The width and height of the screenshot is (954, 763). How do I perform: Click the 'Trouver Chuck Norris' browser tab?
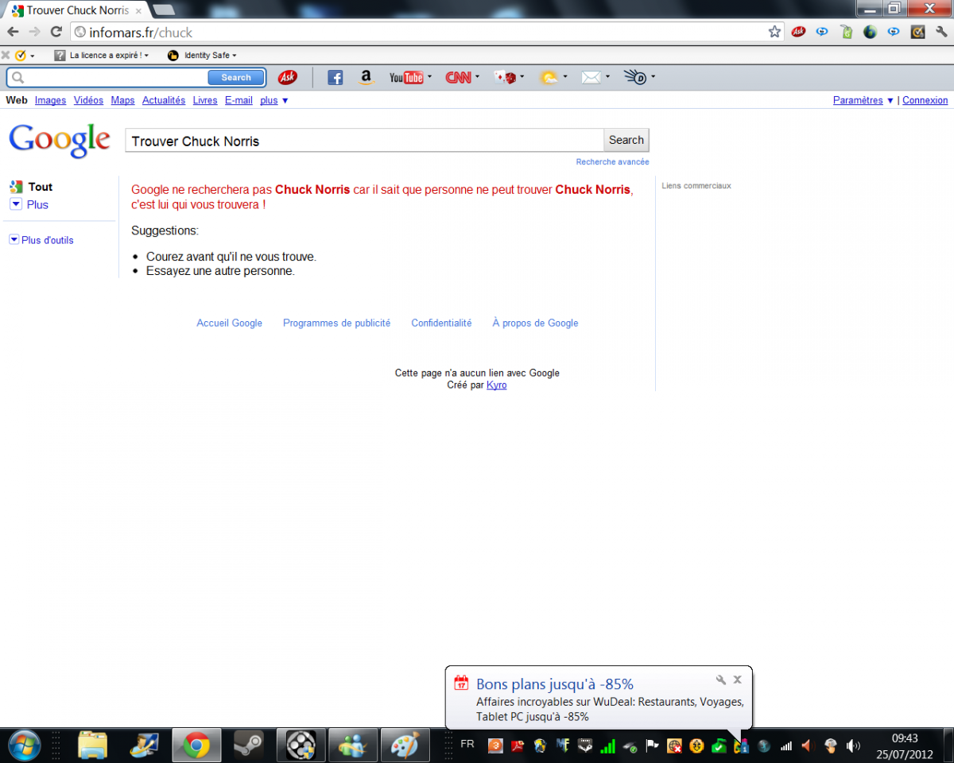tap(77, 10)
